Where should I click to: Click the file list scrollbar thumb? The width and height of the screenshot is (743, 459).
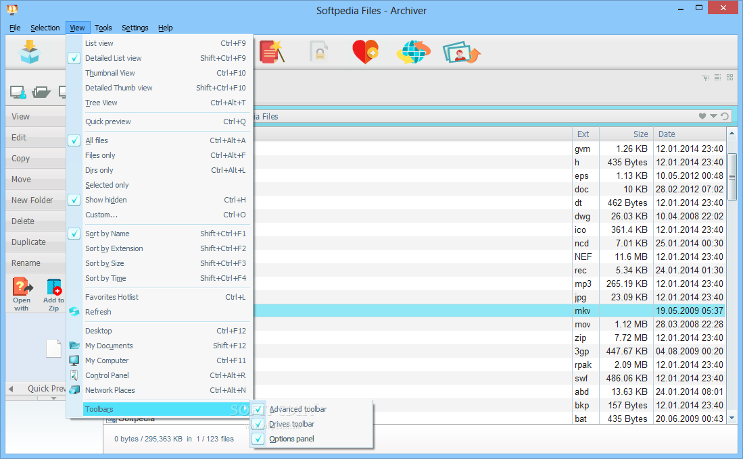732,177
